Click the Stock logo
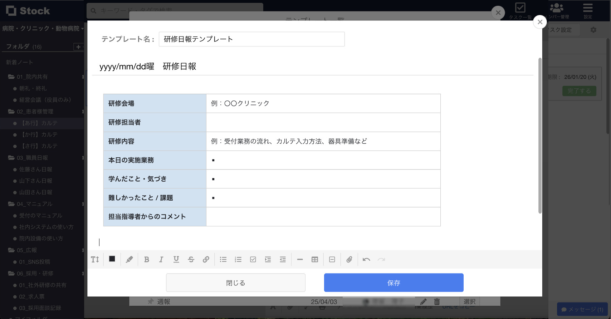Image resolution: width=611 pixels, height=319 pixels. pyautogui.click(x=28, y=11)
